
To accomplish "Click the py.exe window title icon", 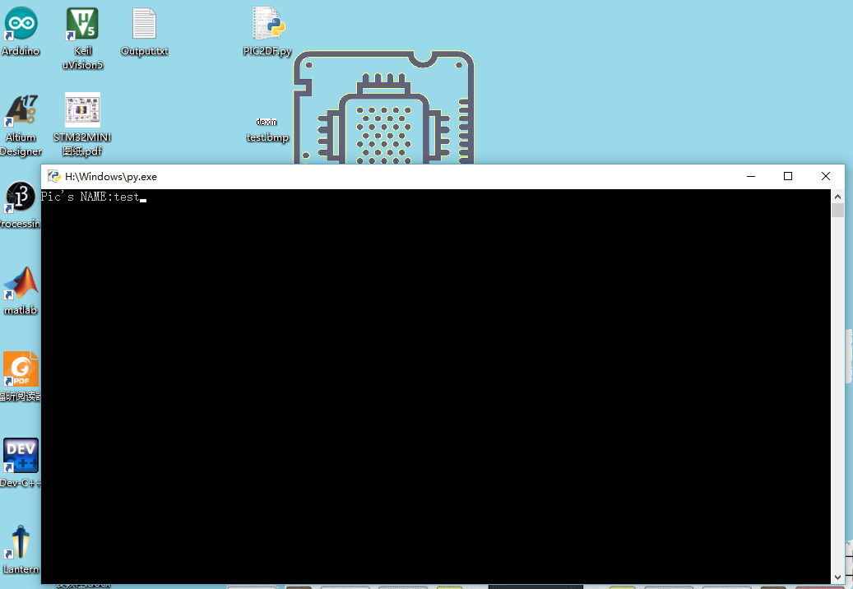I will point(53,176).
